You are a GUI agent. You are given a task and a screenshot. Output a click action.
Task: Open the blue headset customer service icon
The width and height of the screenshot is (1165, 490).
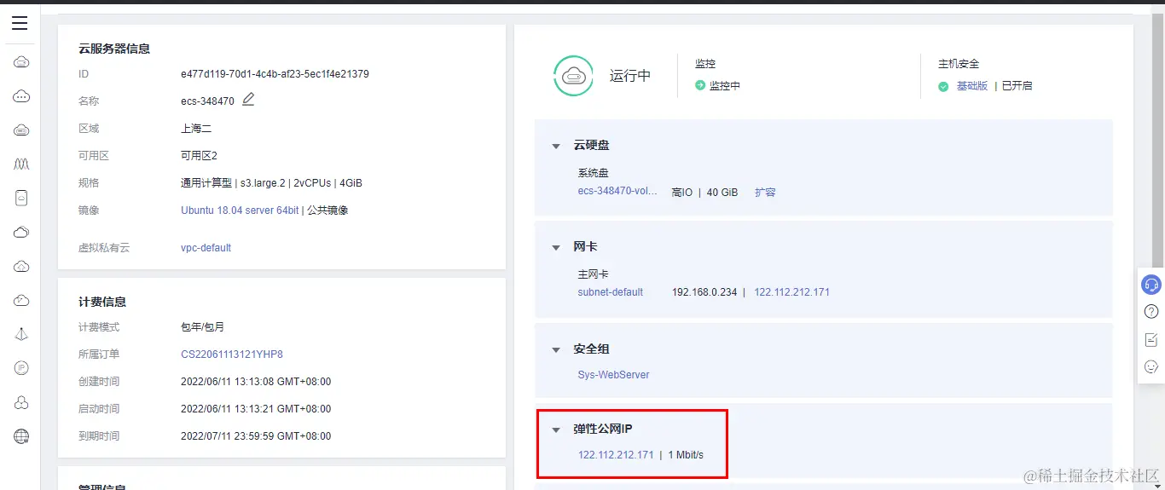(x=1151, y=285)
